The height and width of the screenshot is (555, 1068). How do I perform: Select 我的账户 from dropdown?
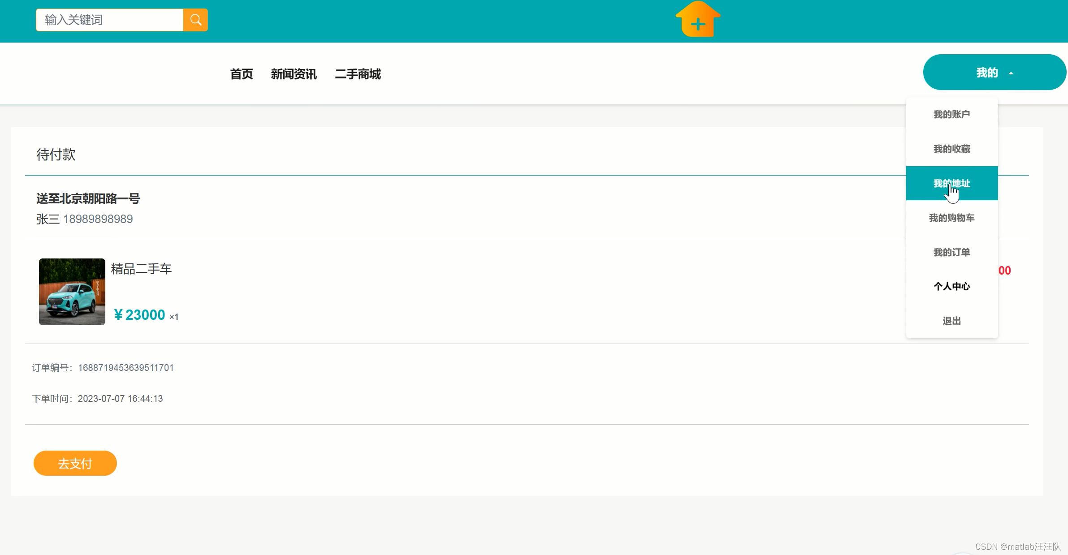pos(951,114)
